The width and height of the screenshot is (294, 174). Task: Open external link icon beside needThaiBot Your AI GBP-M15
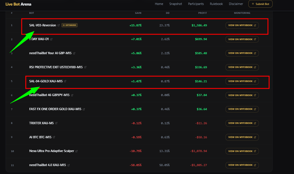click(74, 53)
